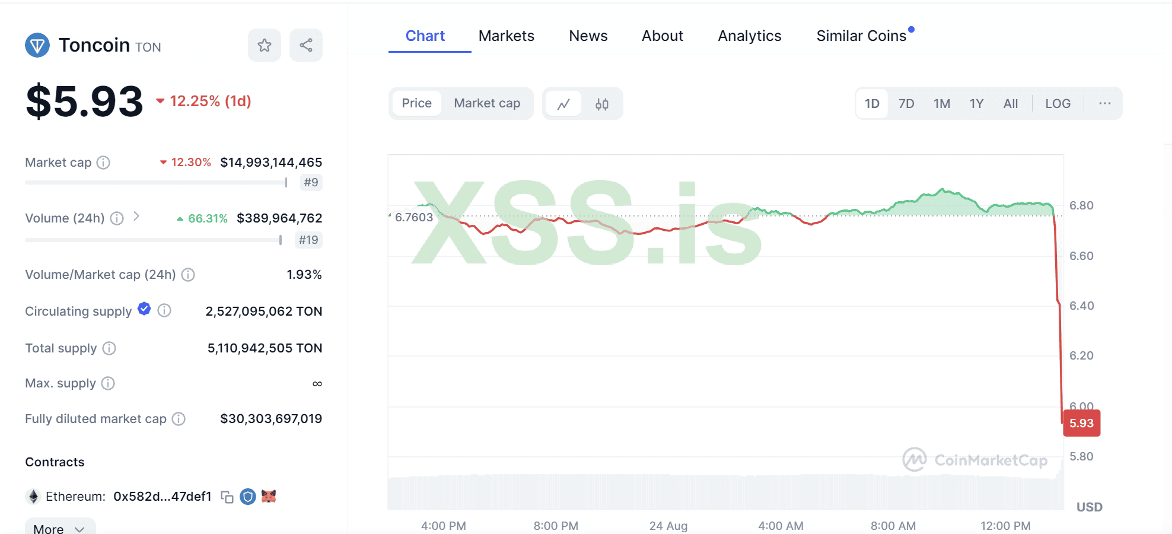Screen dimensions: 1172x534
Task: Toggle LOG scale on the chart
Action: pyautogui.click(x=1058, y=104)
